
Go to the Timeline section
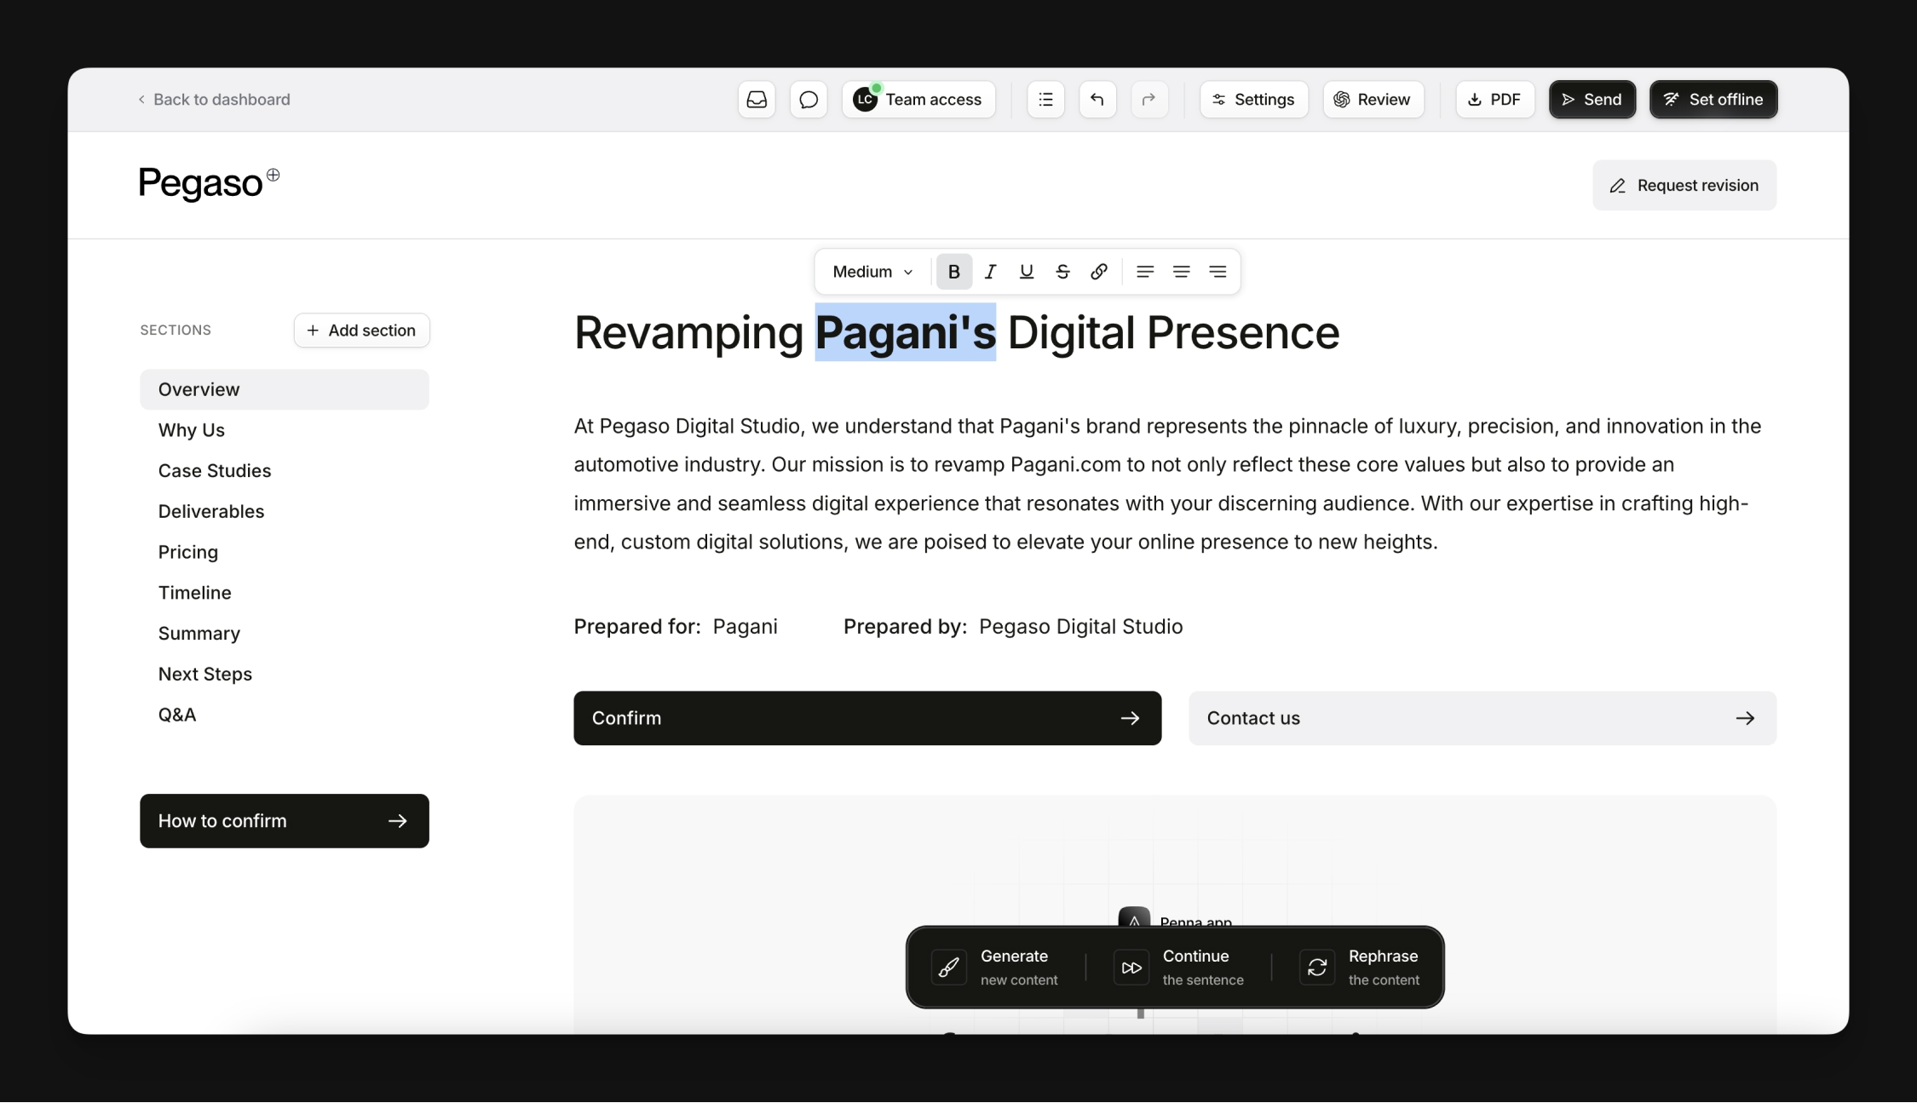tap(195, 593)
